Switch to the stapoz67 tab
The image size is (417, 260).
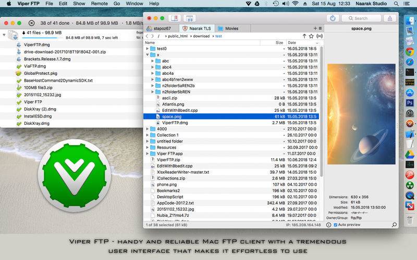pyautogui.click(x=162, y=29)
